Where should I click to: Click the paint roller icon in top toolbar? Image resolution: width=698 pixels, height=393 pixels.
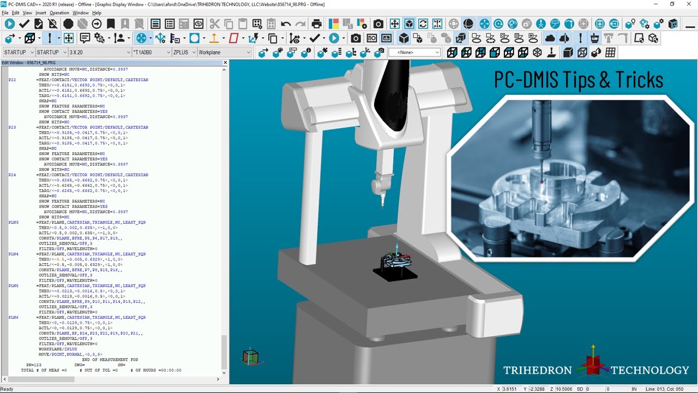pos(555,24)
